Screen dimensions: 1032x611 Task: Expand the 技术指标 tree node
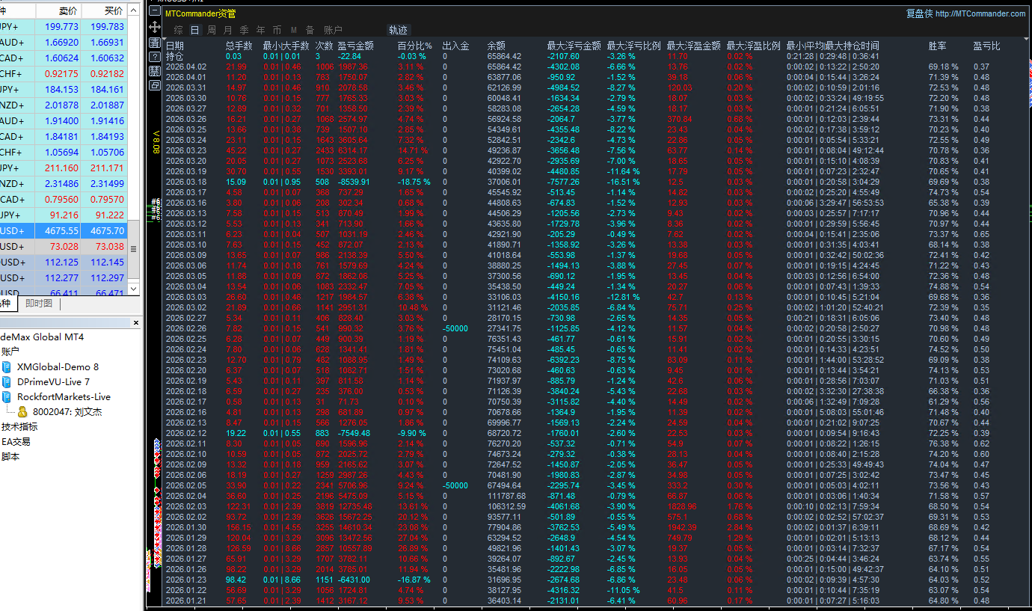point(19,427)
